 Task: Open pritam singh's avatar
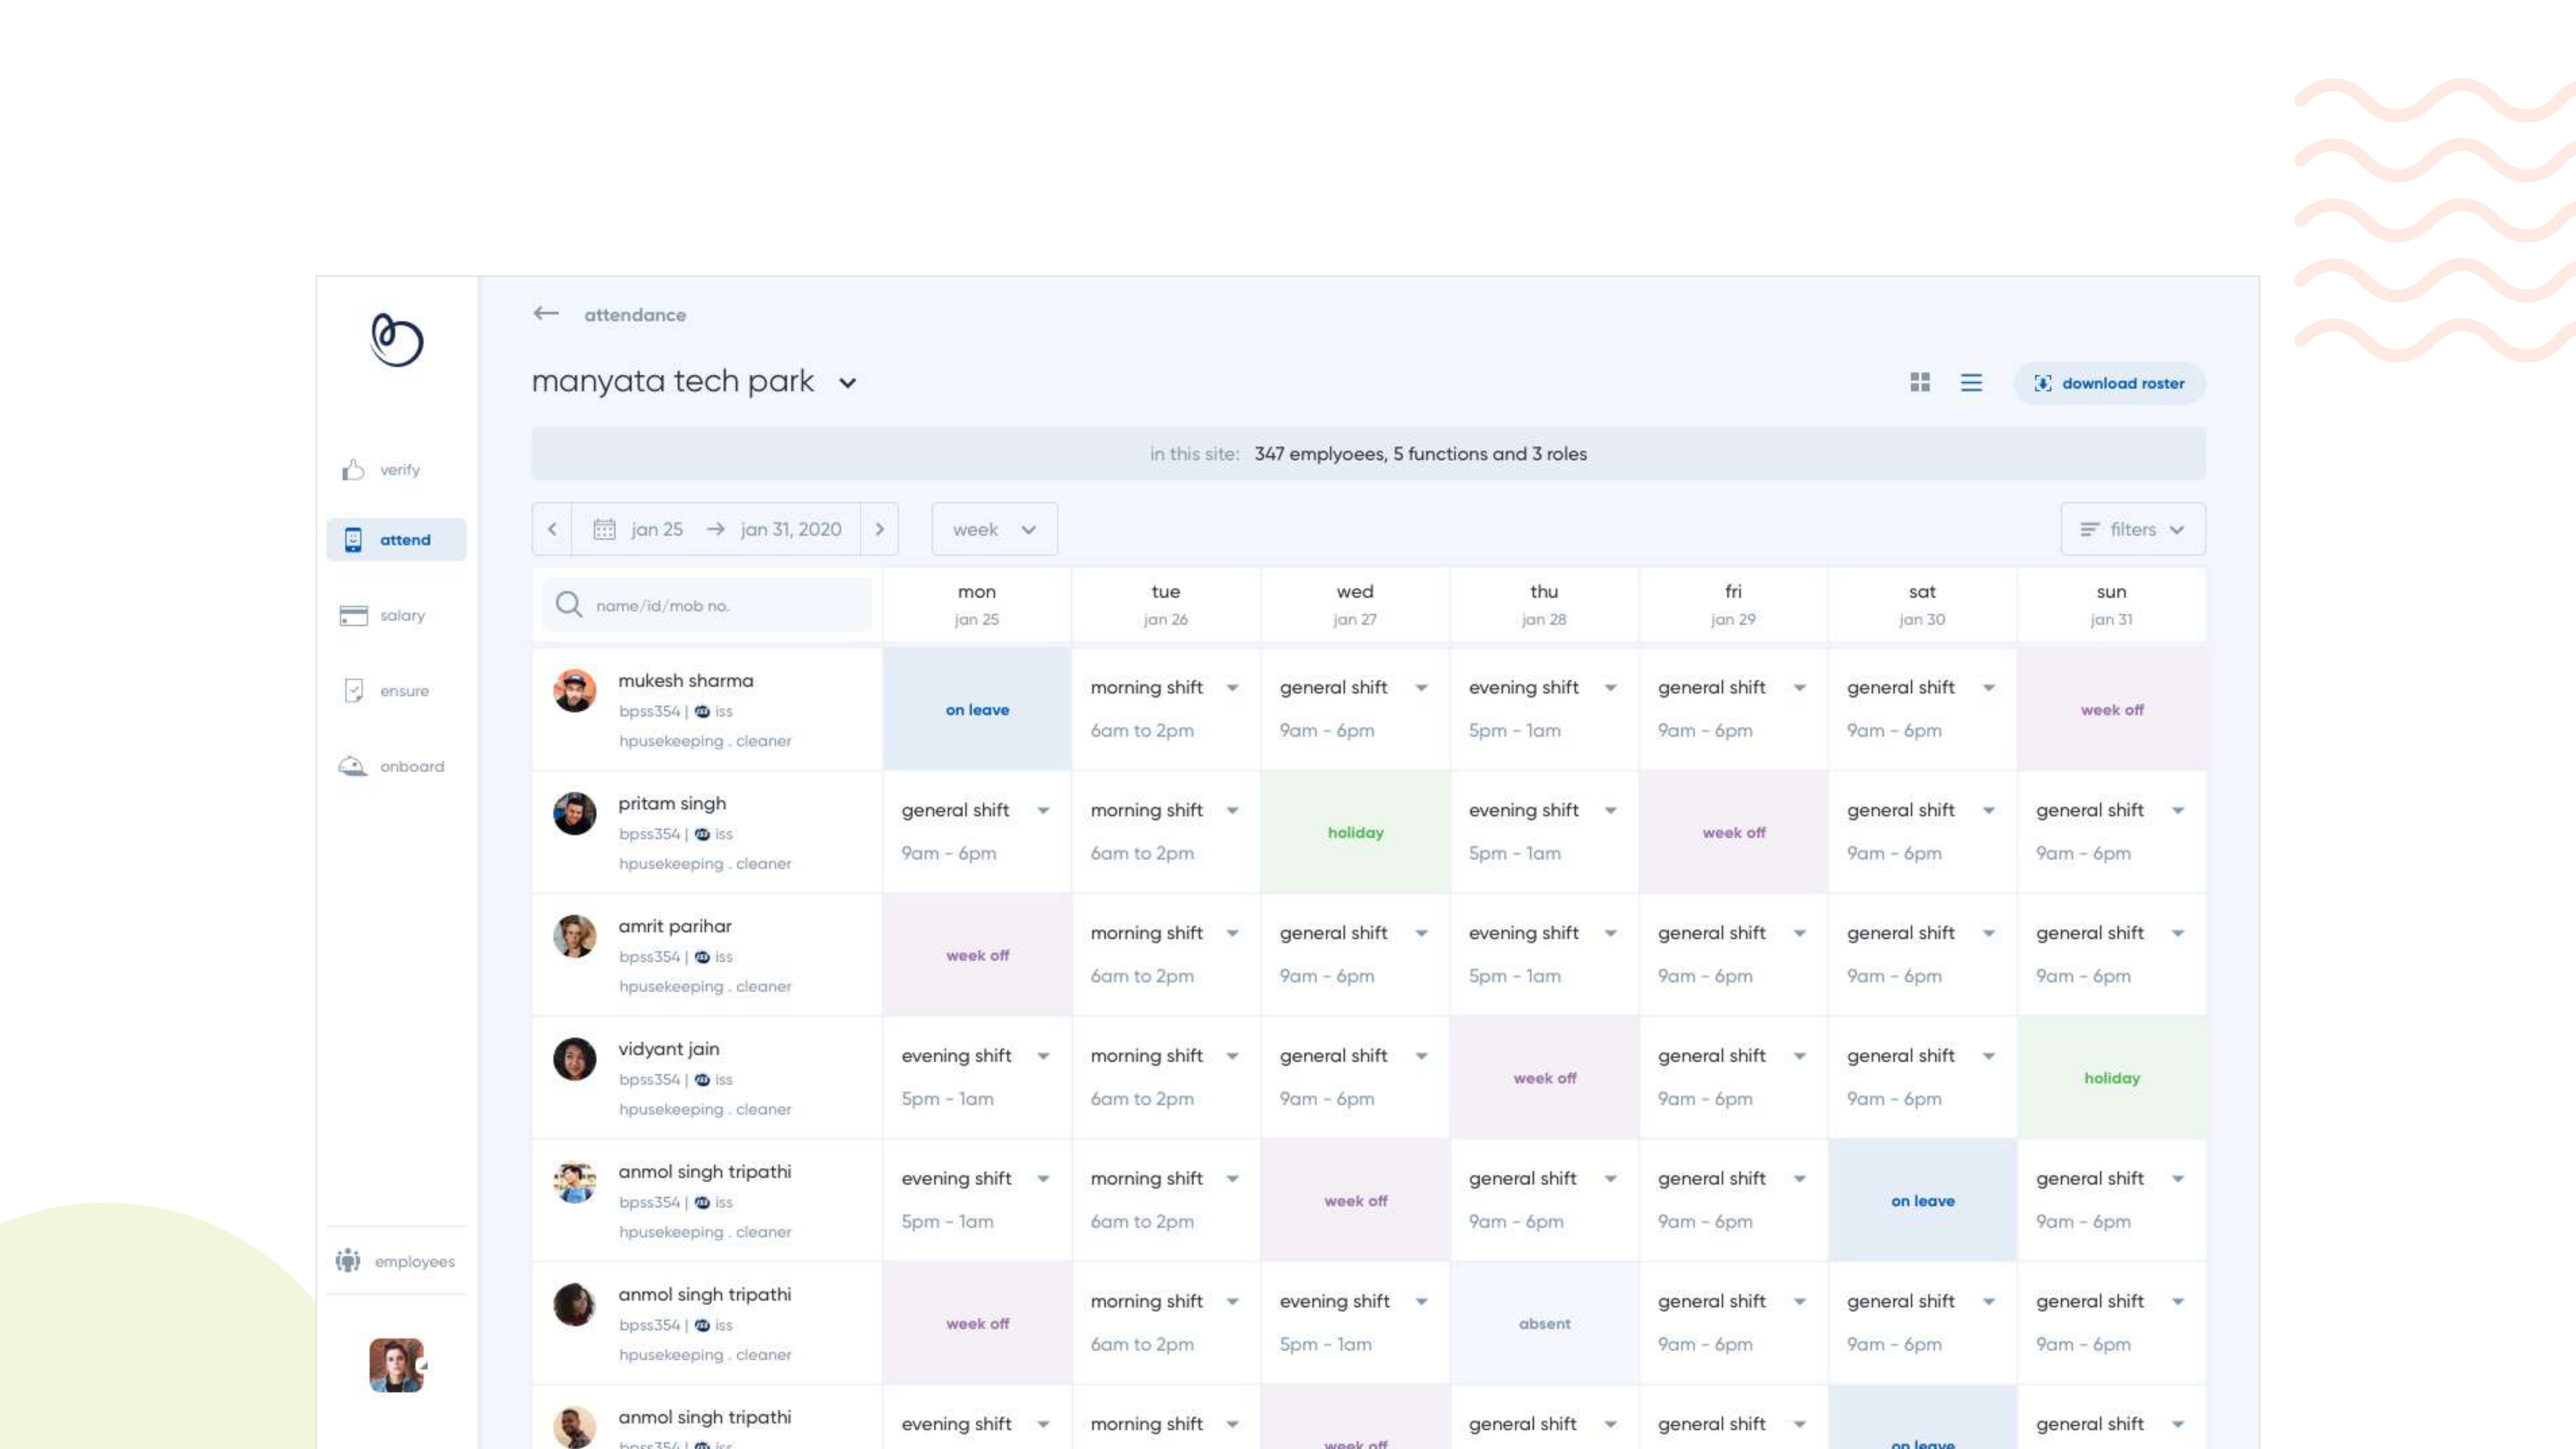[x=575, y=814]
